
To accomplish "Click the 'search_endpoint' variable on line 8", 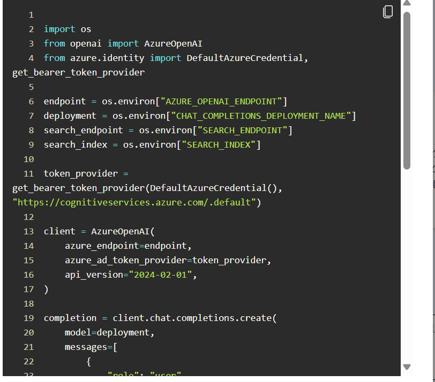I will [x=83, y=130].
